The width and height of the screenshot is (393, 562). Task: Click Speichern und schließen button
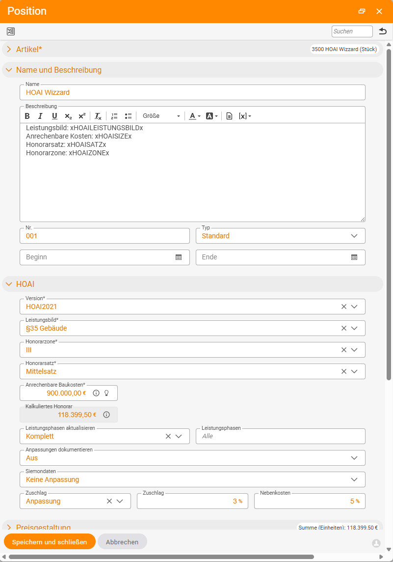point(50,541)
